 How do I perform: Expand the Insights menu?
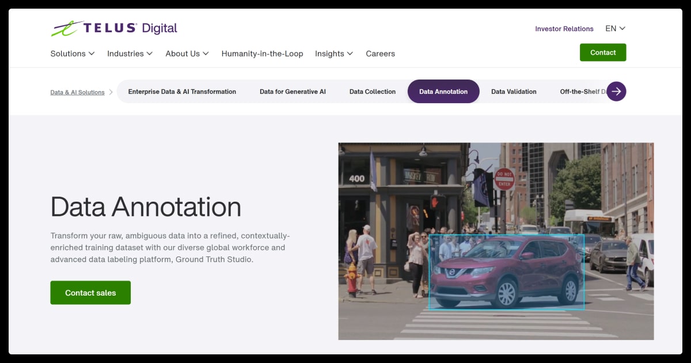point(334,54)
